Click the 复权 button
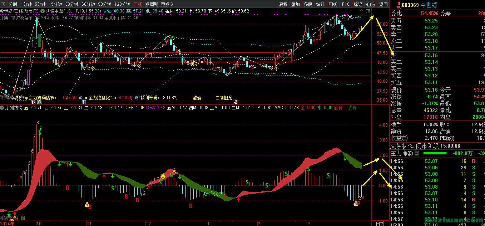 tap(283, 4)
